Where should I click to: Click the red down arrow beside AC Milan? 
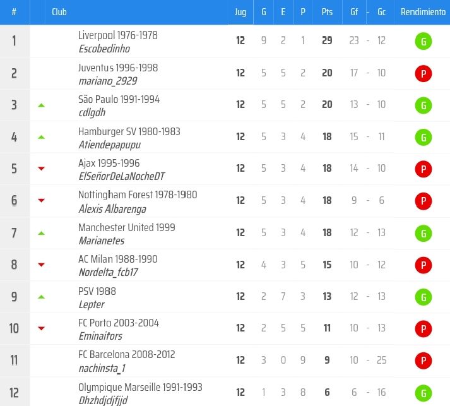(42, 265)
